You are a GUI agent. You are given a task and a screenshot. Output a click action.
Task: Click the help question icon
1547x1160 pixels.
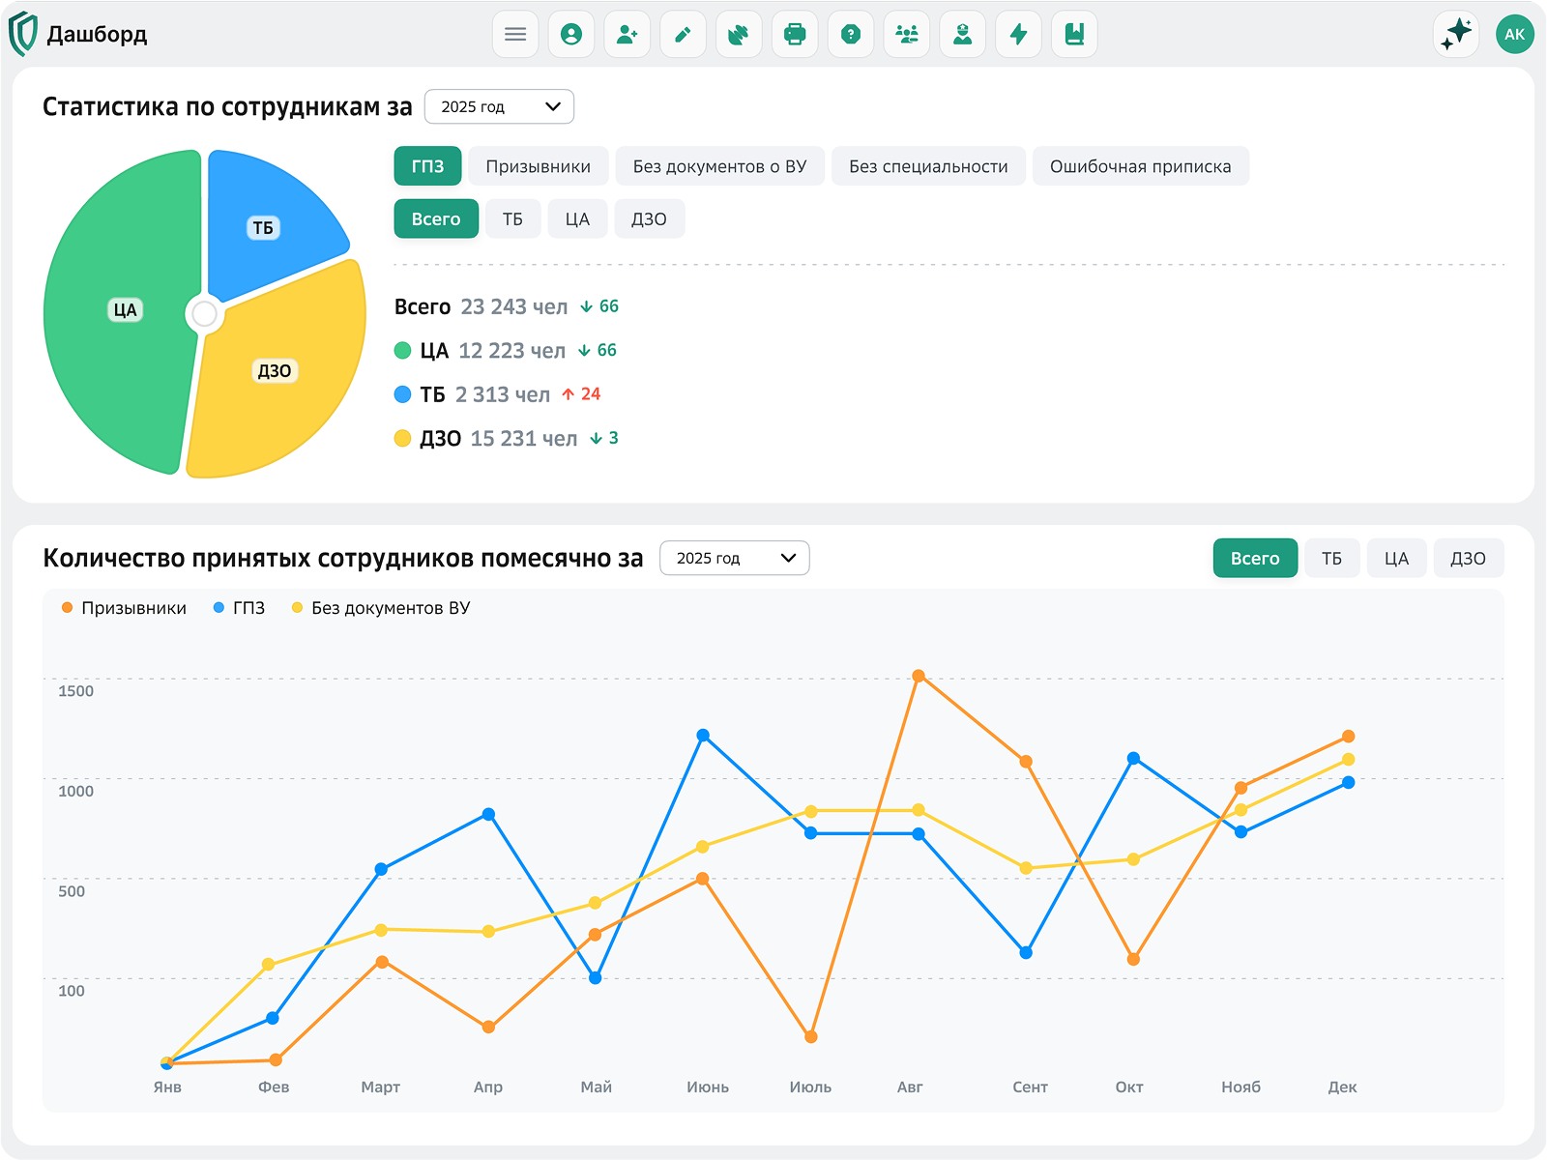point(851,34)
